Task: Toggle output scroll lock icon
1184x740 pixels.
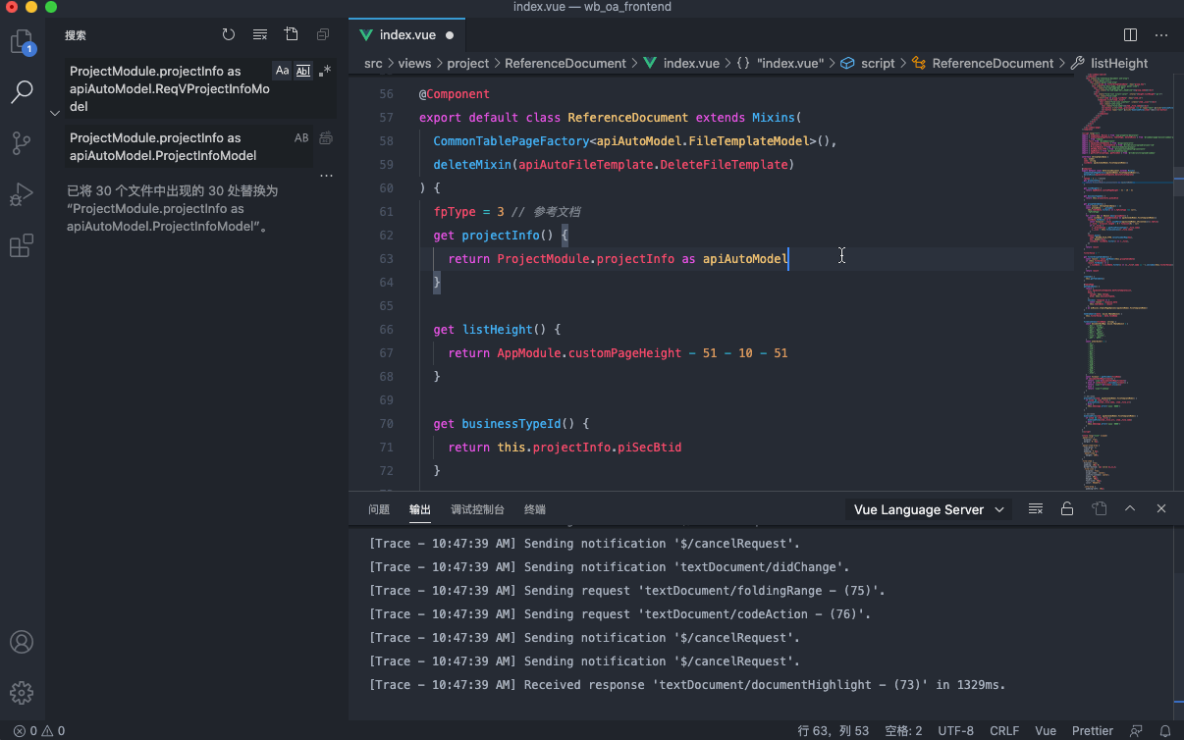Action: click(x=1066, y=508)
